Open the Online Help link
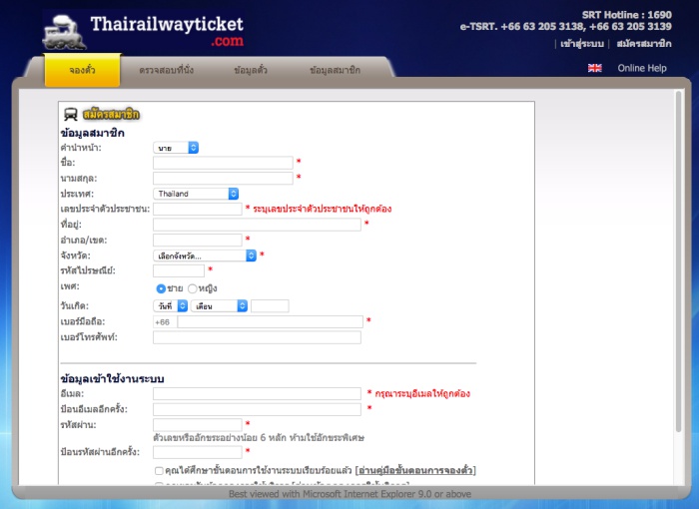This screenshot has height=509, width=699. point(642,68)
